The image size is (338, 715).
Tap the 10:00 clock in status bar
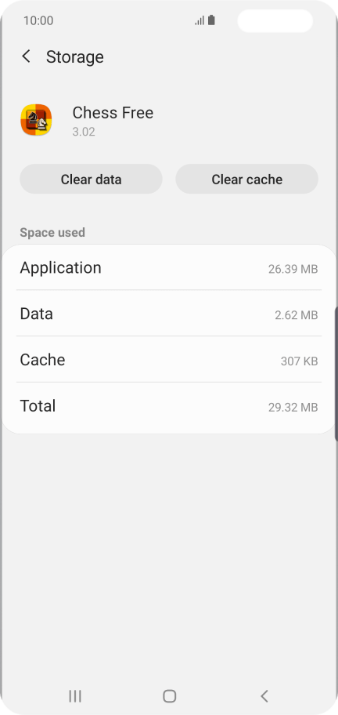coord(38,20)
